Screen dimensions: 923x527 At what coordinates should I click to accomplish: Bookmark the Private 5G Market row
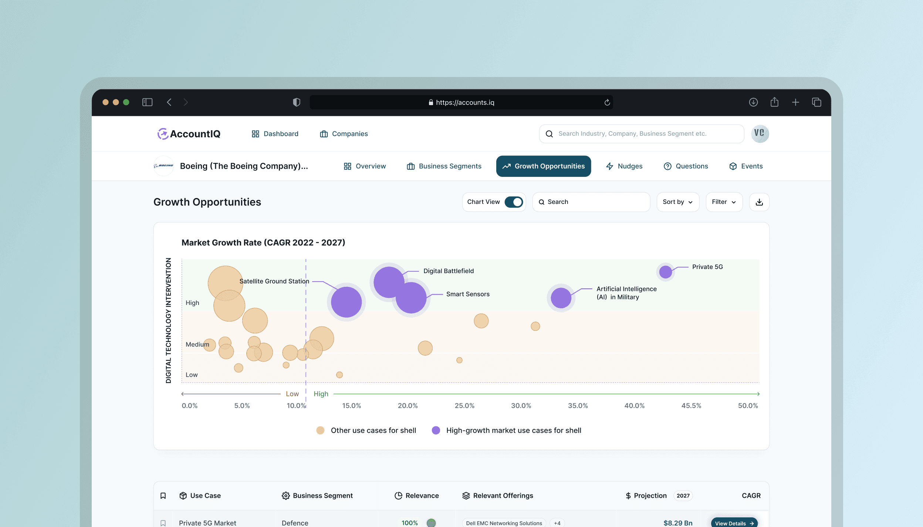pyautogui.click(x=163, y=523)
